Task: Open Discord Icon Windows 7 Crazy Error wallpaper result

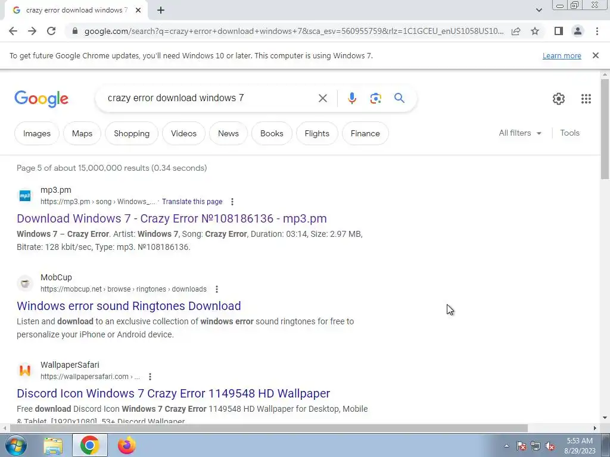Action: tap(173, 393)
